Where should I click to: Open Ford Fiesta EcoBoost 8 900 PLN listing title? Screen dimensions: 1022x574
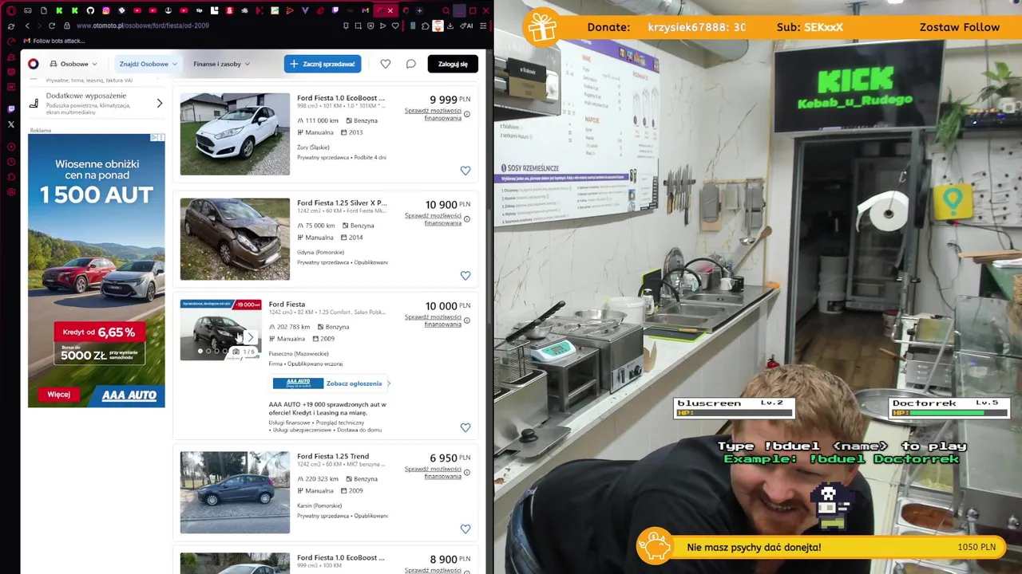pyautogui.click(x=341, y=558)
